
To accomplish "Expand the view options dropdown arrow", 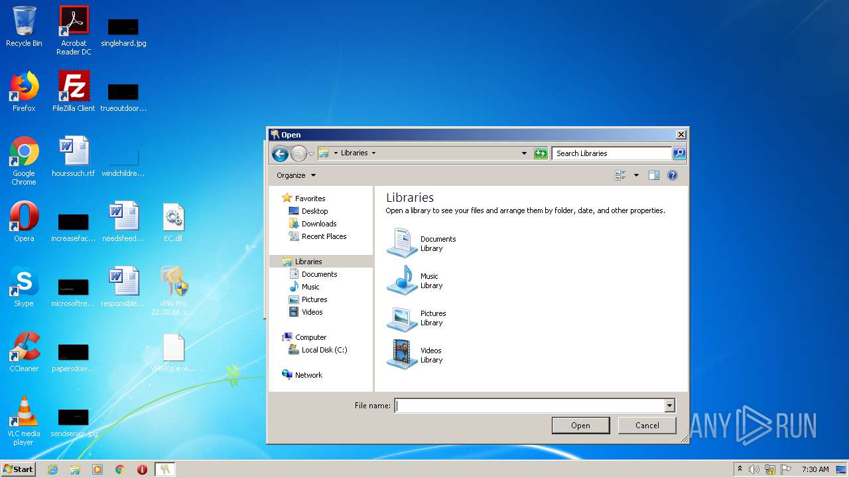I will pos(636,175).
